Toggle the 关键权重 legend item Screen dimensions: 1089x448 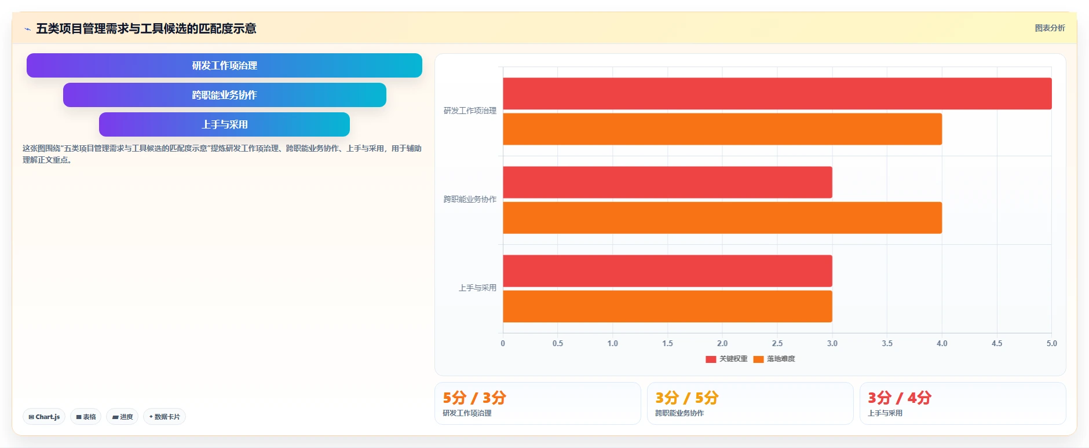pos(726,359)
